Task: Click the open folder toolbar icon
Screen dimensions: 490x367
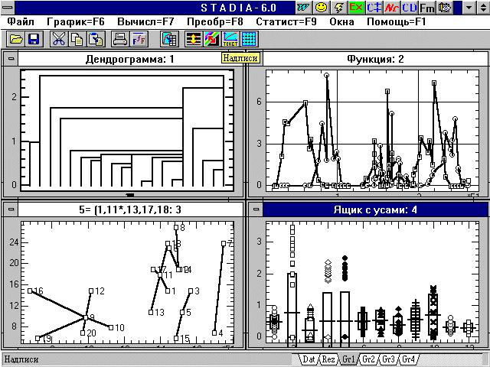Action: tap(15, 39)
